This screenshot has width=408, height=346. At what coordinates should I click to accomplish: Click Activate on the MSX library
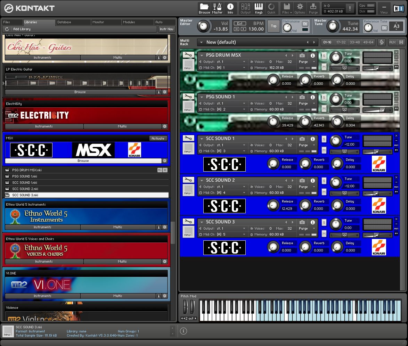coord(158,138)
